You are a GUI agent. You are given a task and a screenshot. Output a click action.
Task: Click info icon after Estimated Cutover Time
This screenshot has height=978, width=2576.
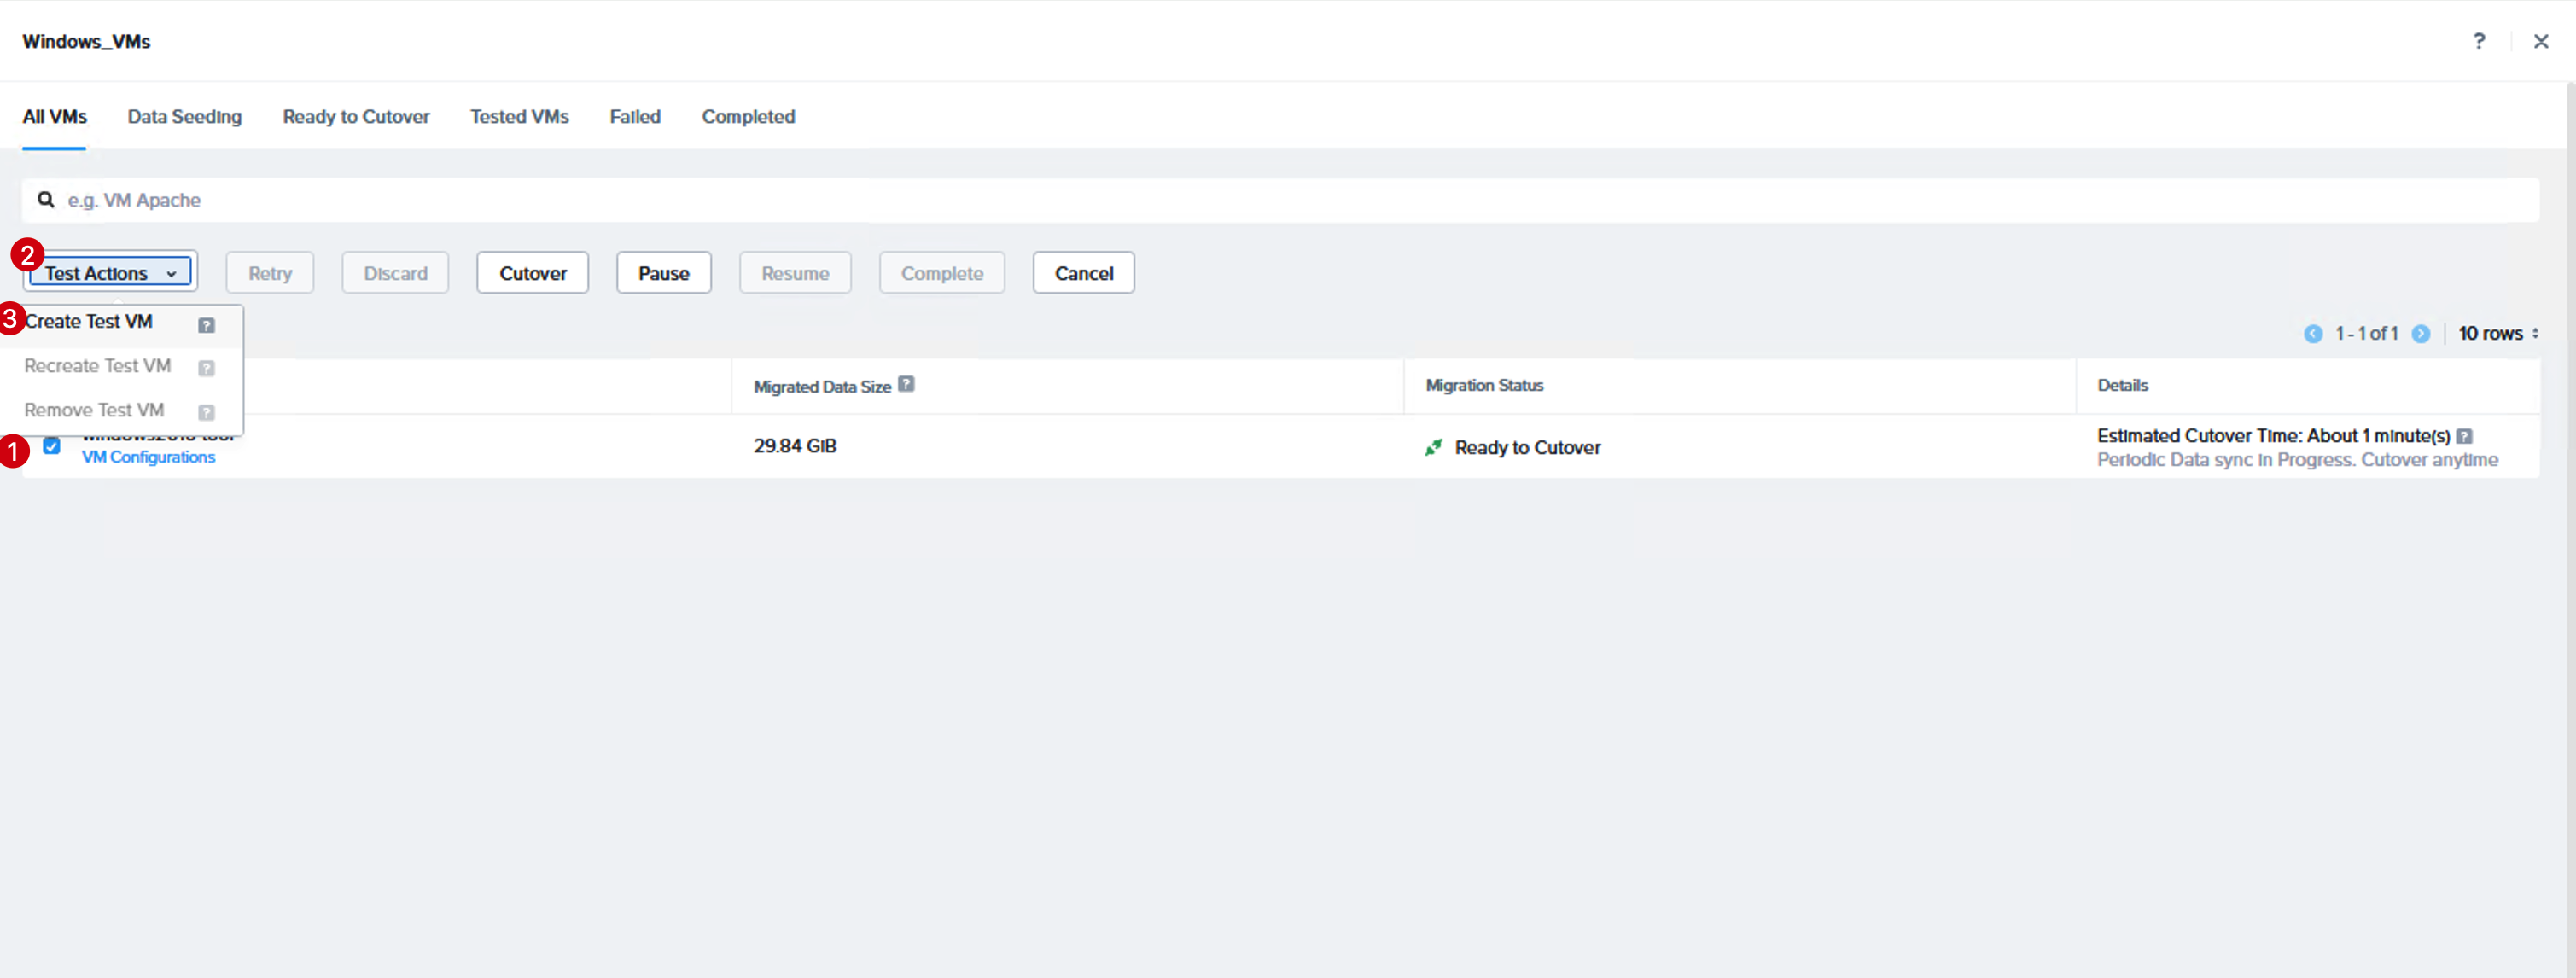[2464, 436]
